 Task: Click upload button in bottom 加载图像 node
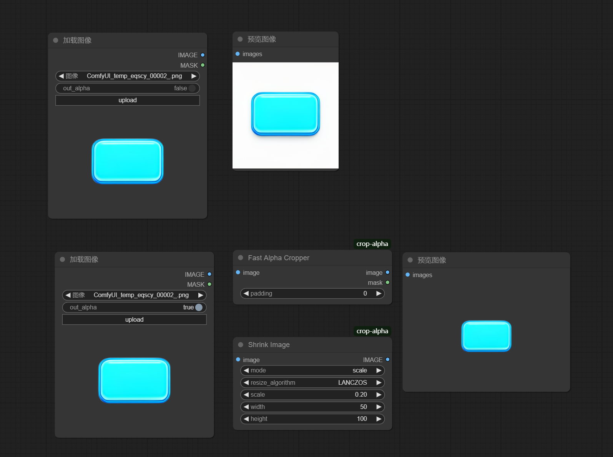point(135,319)
